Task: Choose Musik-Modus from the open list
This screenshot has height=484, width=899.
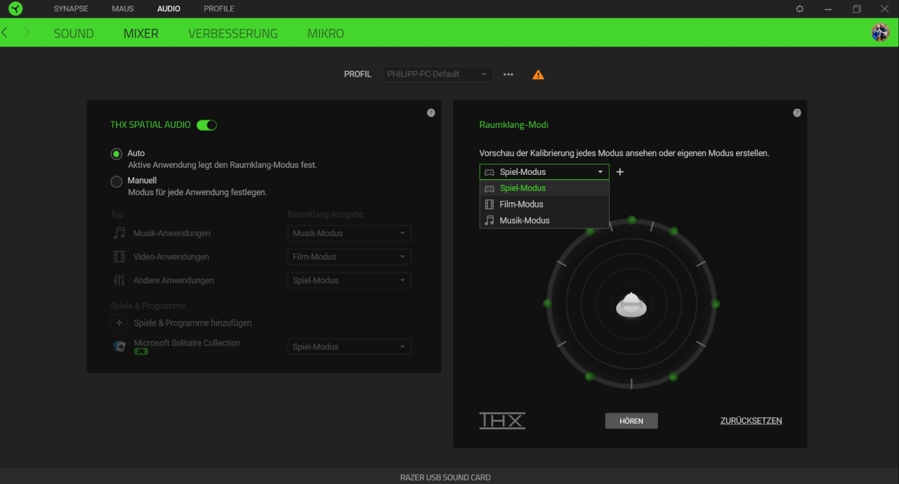Action: (544, 221)
